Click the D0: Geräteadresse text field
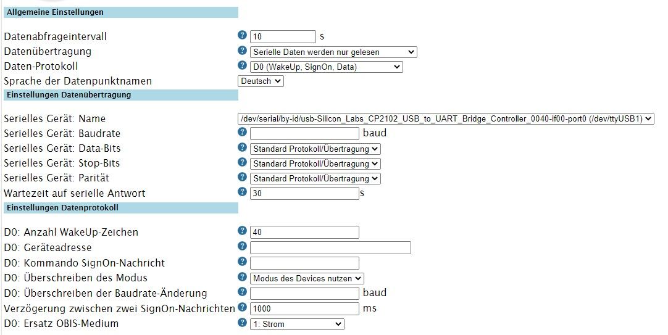The height and width of the screenshot is (335, 668). tap(330, 248)
